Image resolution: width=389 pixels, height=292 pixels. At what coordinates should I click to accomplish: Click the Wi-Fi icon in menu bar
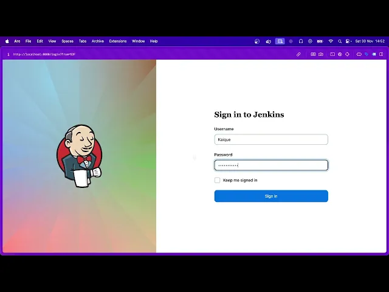[331, 41]
